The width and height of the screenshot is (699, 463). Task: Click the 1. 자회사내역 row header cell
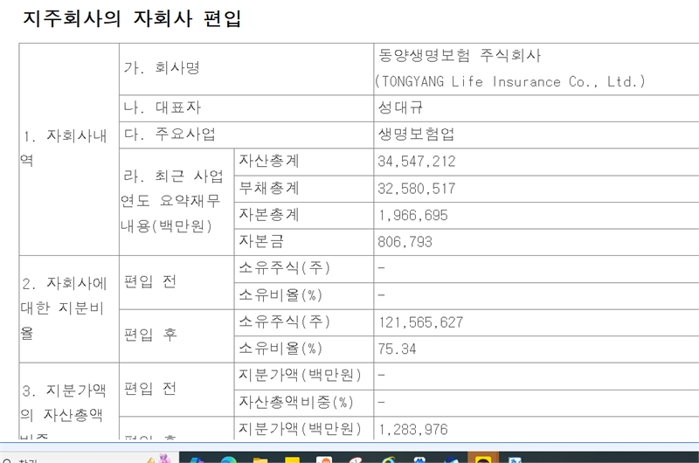tap(69, 149)
